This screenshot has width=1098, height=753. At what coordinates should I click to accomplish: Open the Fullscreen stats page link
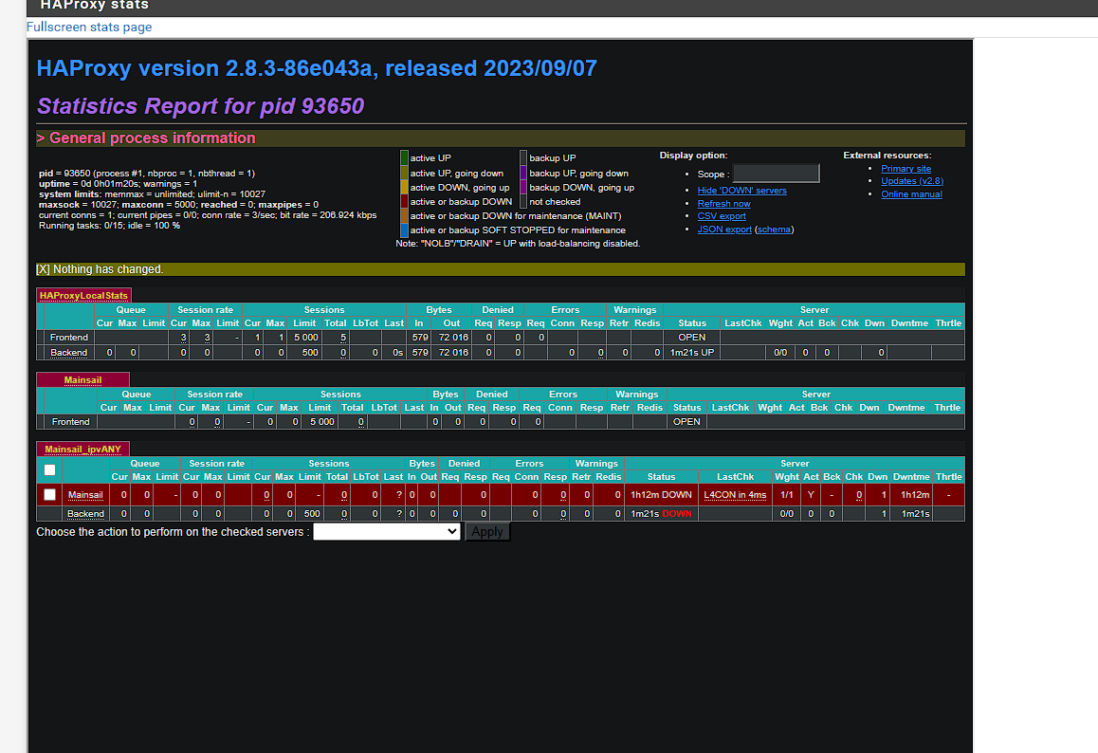pyautogui.click(x=89, y=28)
